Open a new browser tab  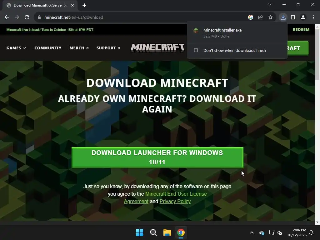84,5
